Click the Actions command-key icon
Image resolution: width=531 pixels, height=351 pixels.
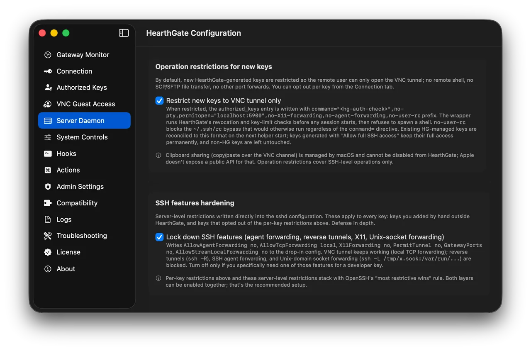48,170
